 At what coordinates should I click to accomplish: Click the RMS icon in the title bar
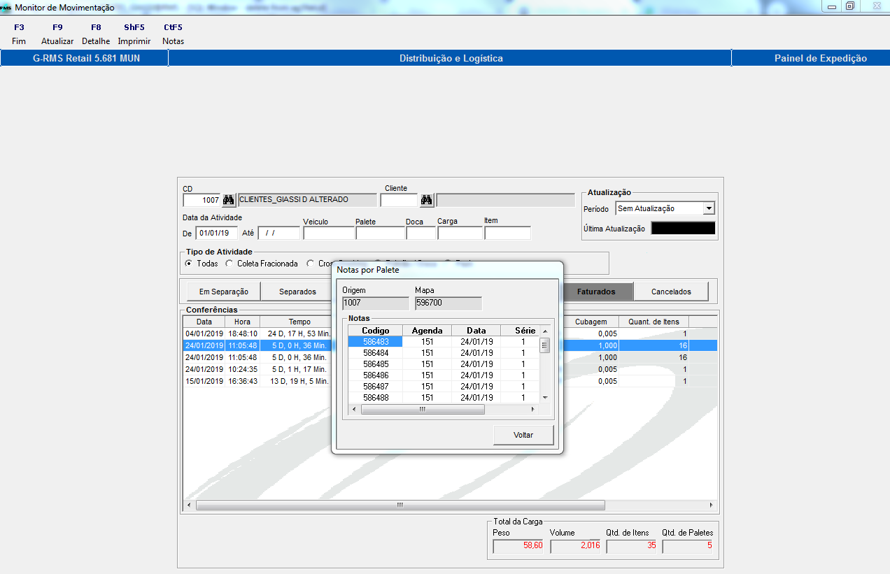tap(6, 7)
